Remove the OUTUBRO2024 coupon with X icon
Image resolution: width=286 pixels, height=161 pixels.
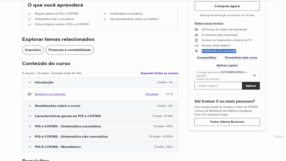(x=254, y=76)
